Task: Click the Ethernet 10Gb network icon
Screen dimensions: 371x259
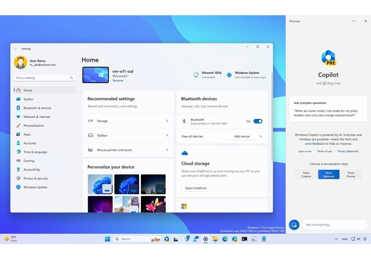Action: [x=196, y=75]
